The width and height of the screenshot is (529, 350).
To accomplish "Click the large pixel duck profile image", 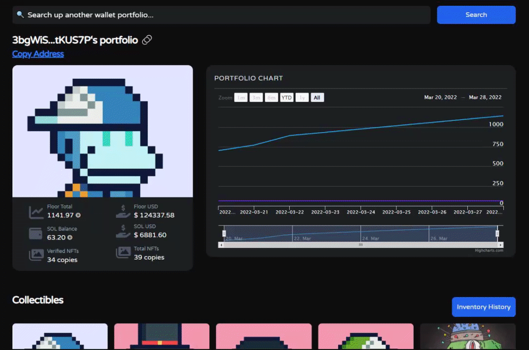I will 103,131.
